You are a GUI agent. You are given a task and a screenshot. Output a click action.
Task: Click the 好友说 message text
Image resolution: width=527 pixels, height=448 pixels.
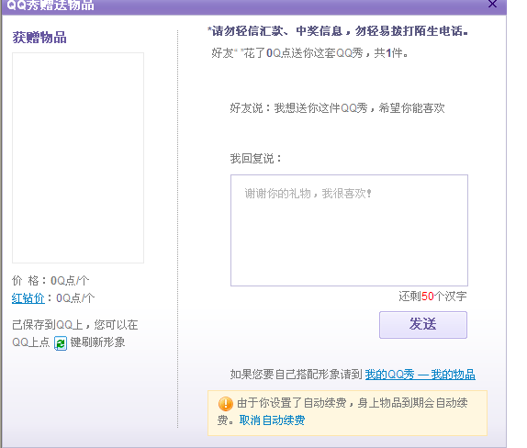(x=337, y=108)
